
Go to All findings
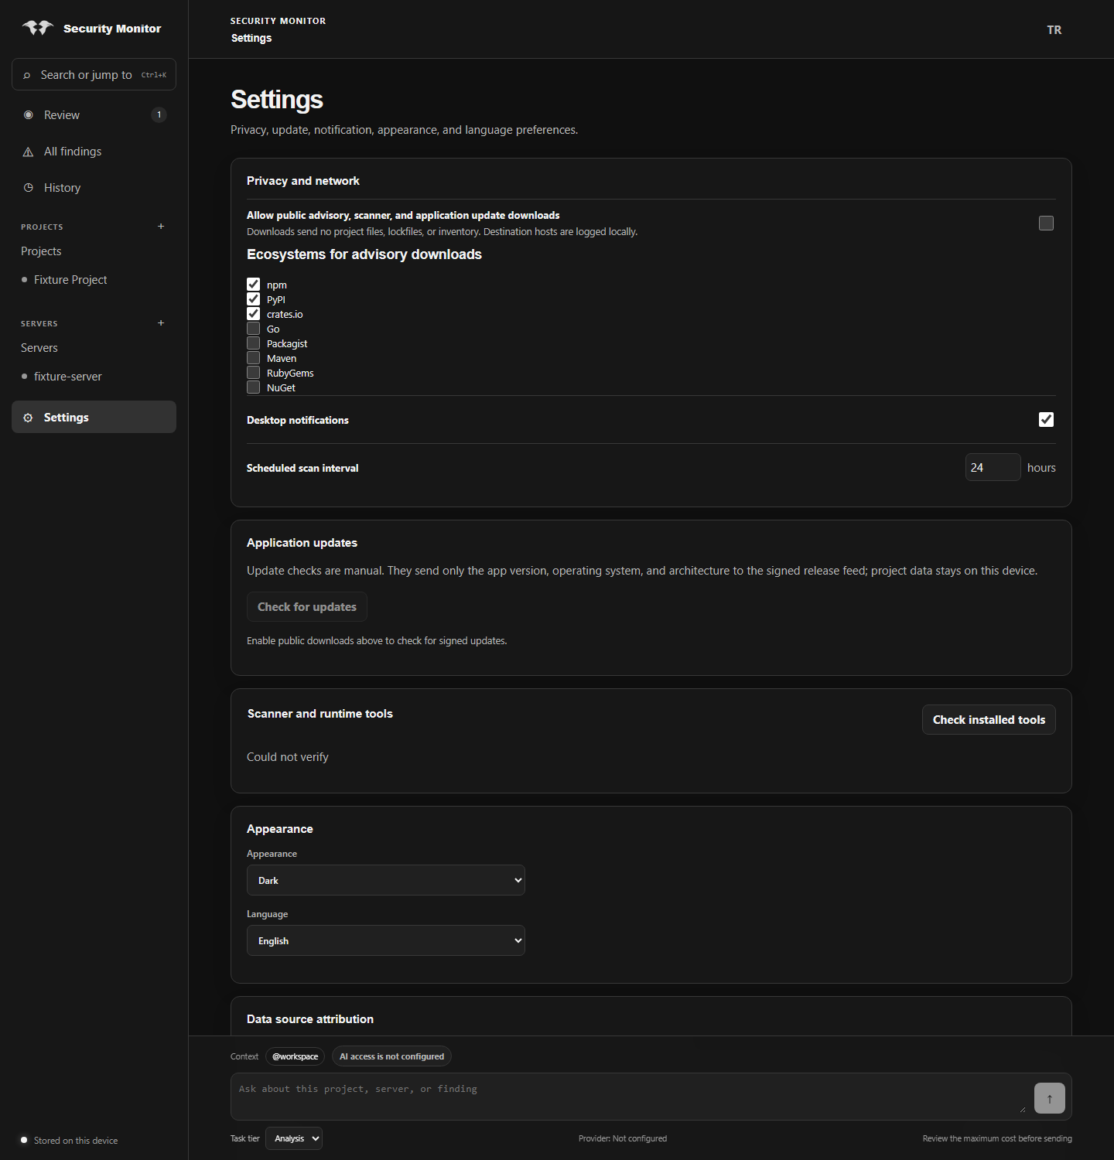pyautogui.click(x=94, y=152)
